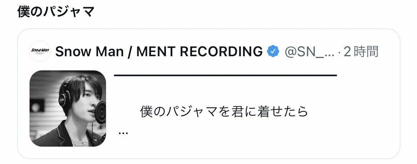The width and height of the screenshot is (417, 164).
Task: Click the headphones in the photo thumbnail
Action: 65,97
